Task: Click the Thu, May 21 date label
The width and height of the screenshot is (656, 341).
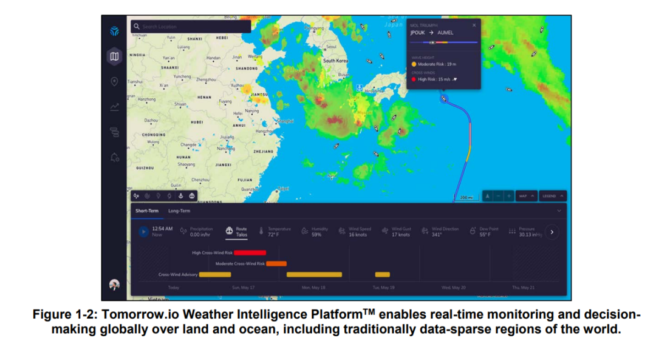Action: [523, 288]
